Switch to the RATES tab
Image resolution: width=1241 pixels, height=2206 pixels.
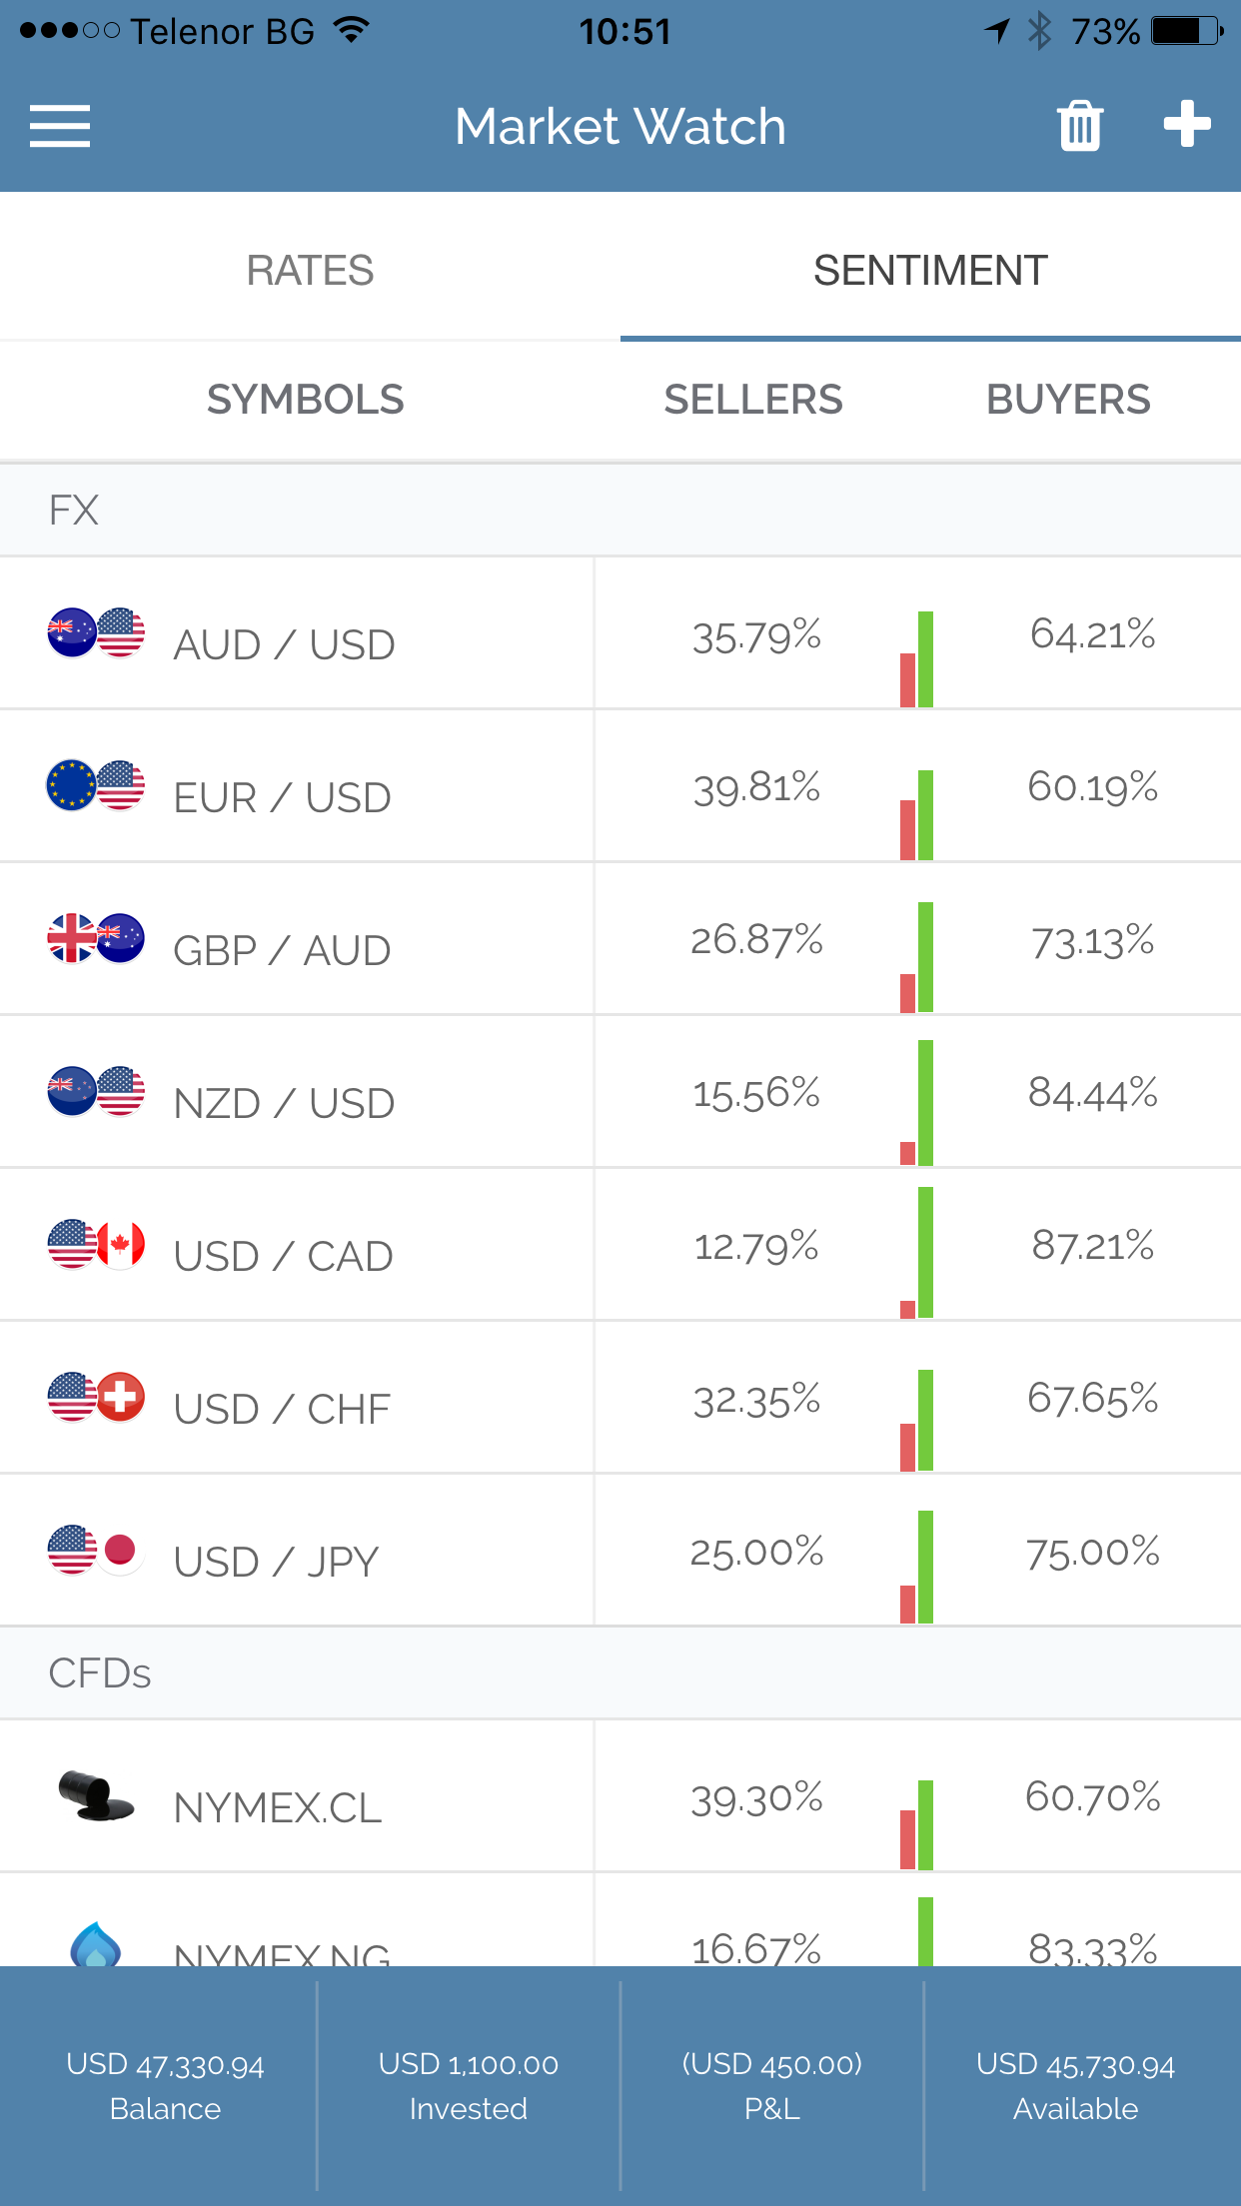point(310,271)
